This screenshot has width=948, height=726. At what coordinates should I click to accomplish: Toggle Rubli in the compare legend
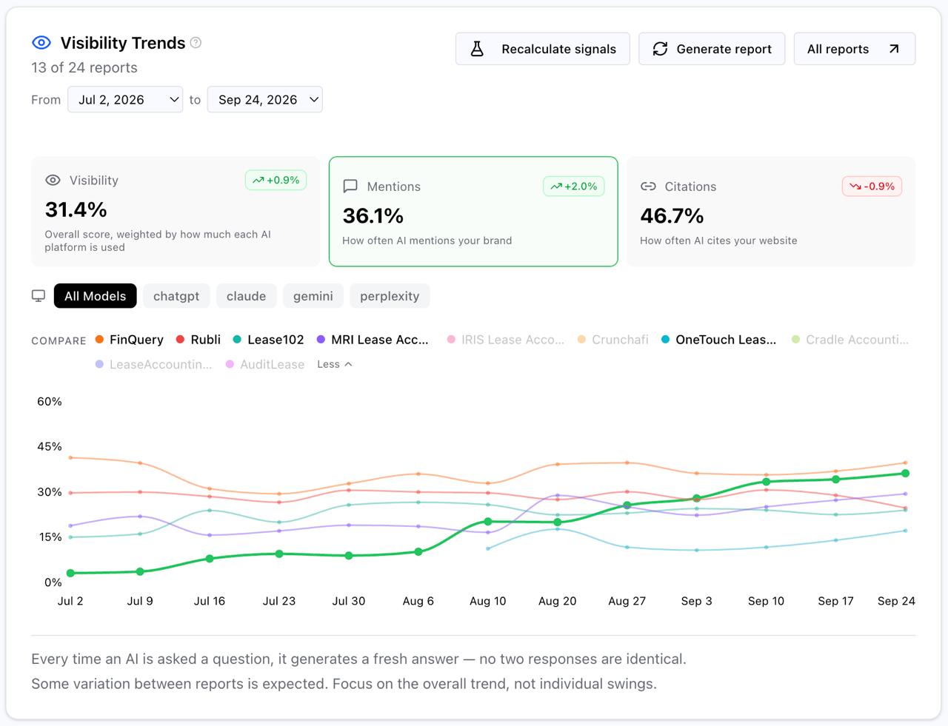coord(198,340)
